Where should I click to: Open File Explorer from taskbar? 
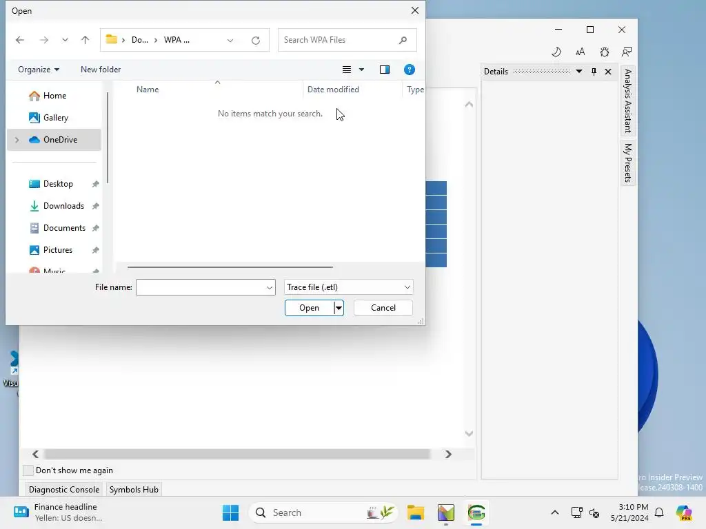416,512
